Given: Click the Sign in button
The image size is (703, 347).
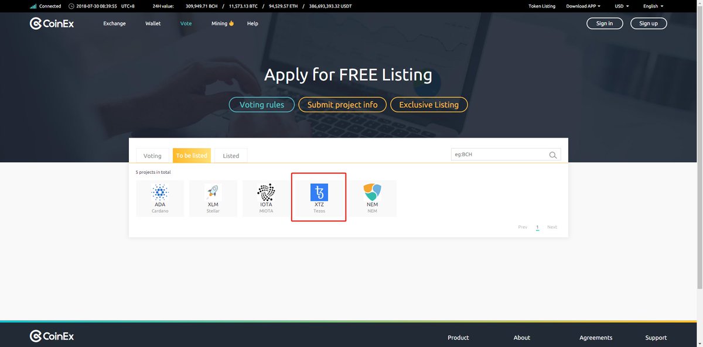Looking at the screenshot, I should pos(605,23).
